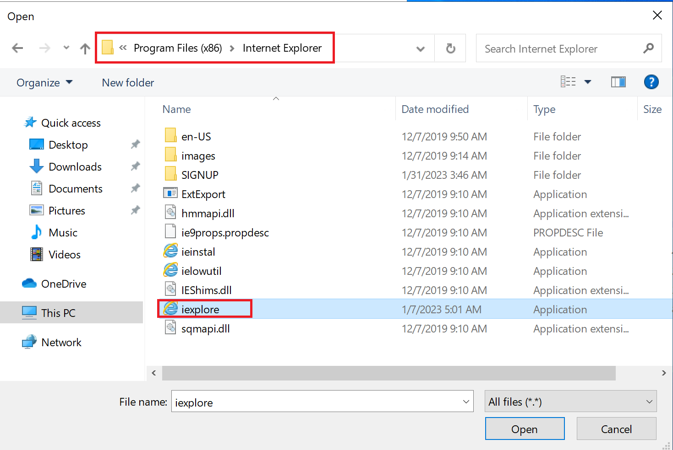The height and width of the screenshot is (450, 673).
Task: Click Internet Explorer breadcrumb
Action: tap(282, 48)
